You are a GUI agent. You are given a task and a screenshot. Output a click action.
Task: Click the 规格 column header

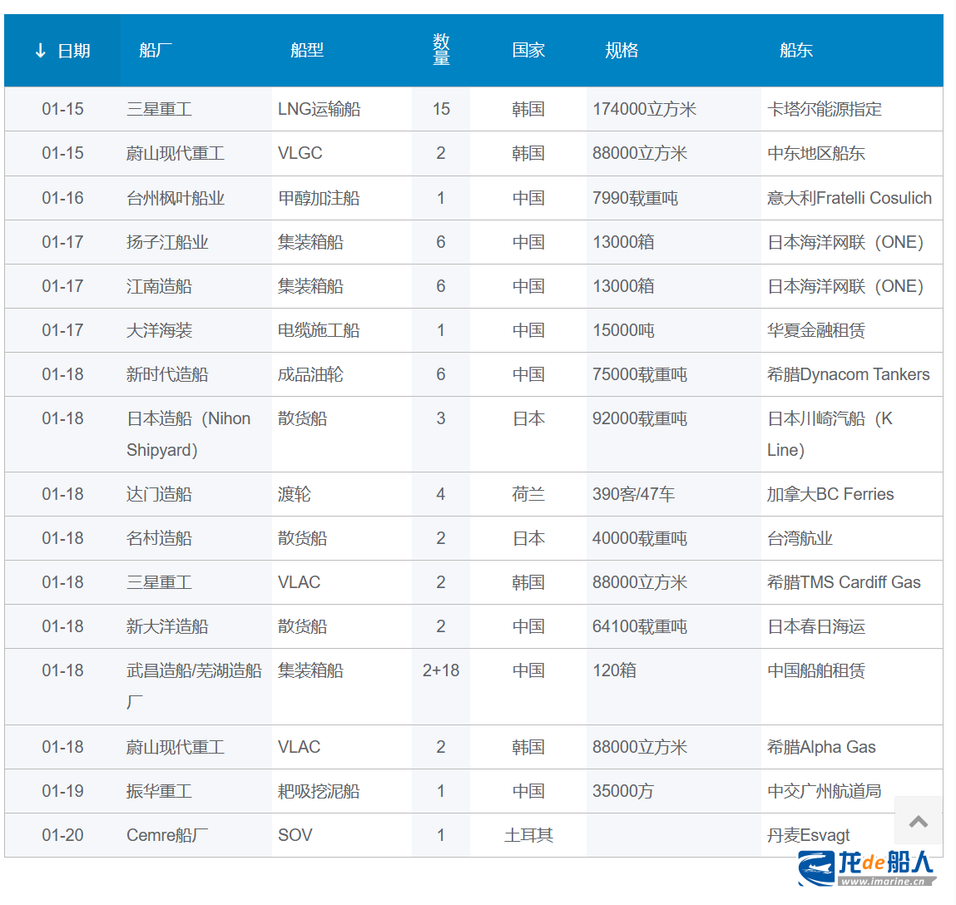click(622, 51)
